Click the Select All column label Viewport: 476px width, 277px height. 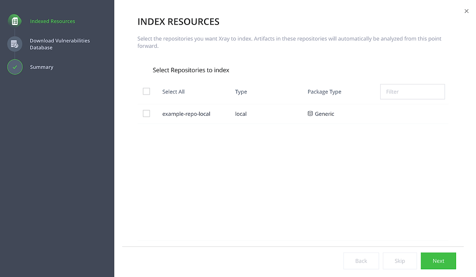pos(173,92)
